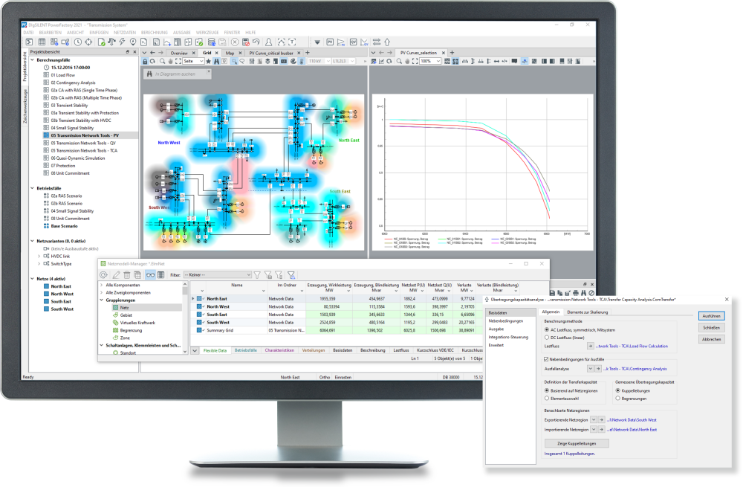Select 03 Transient Stability study case

[69, 106]
